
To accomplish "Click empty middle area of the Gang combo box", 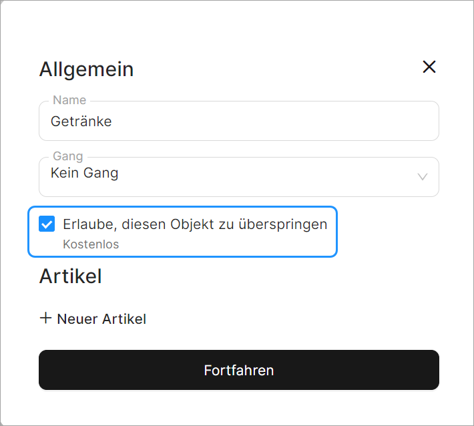I will pos(267,177).
